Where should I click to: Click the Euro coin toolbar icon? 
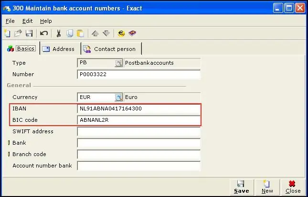(121, 33)
